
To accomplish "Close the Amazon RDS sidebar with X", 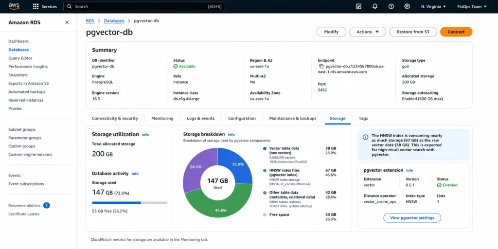I will click(67, 22).
